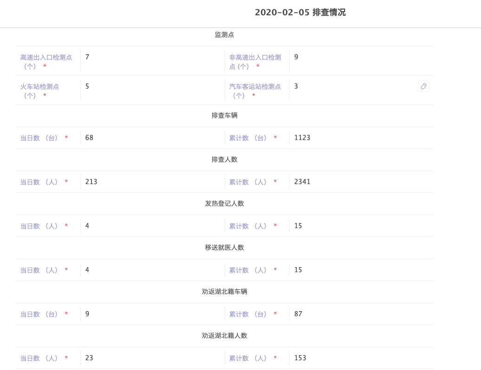Screen dimensions: 481x370
Task: Click the 劝返湖北籍人数 daily value 23
Action: [89, 358]
